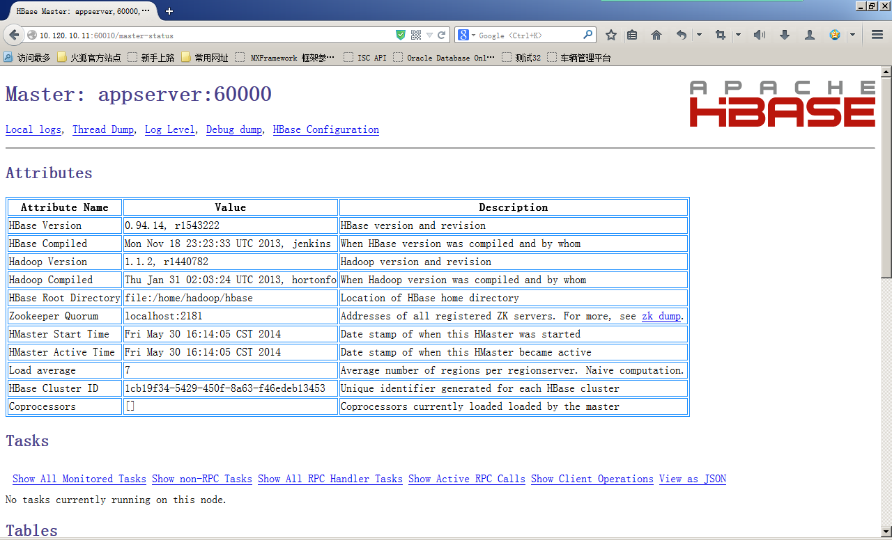Open the 车辆管理平台 bookmark
This screenshot has width=892, height=540.
[579, 58]
